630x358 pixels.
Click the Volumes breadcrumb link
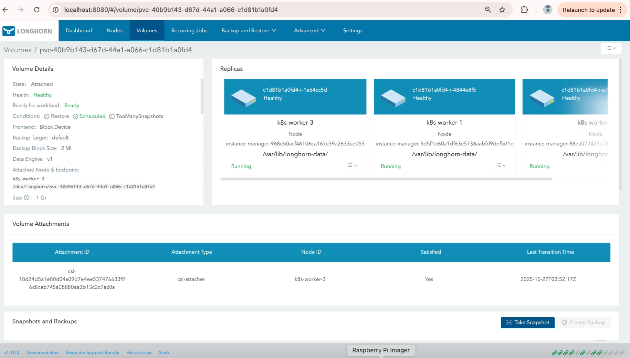pos(17,50)
